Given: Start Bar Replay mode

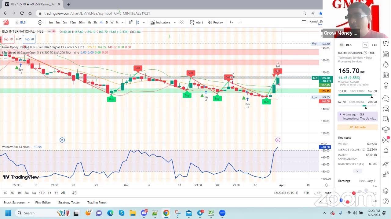Looking at the screenshot, I should pyautogui.click(x=215, y=23).
